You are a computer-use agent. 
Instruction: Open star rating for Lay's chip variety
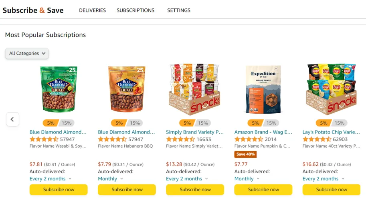pos(317,139)
